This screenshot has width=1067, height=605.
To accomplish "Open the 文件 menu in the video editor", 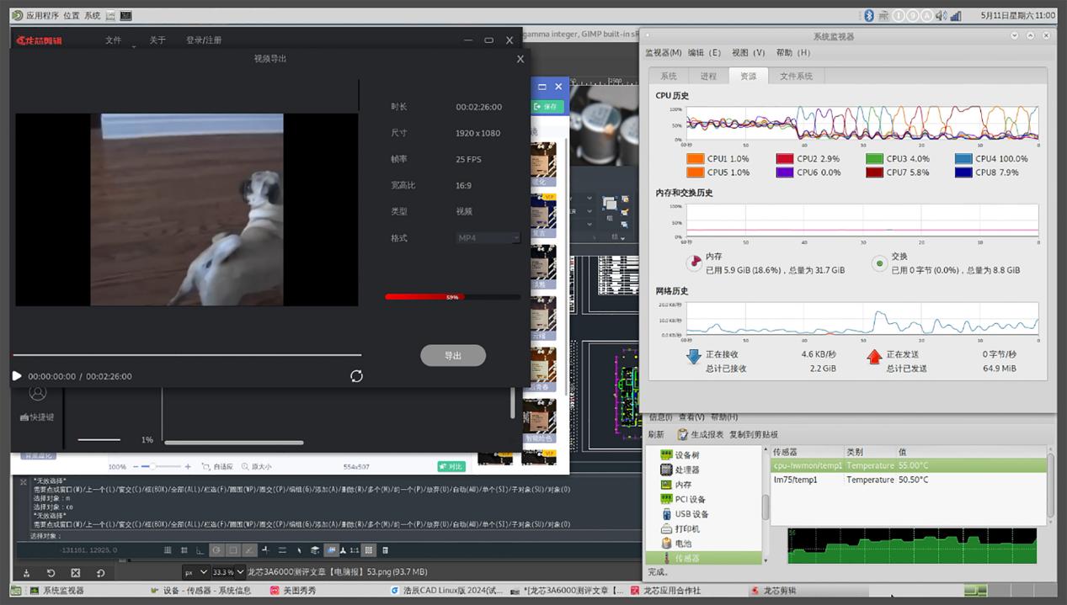I will (113, 40).
